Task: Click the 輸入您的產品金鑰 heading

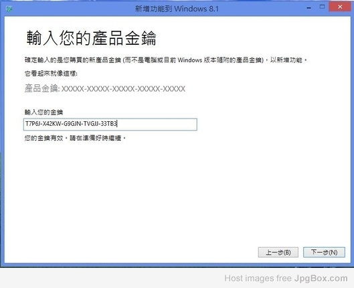Action: 92,38
